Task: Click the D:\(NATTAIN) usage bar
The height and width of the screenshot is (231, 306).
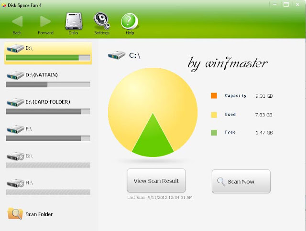Action: [x=48, y=84]
